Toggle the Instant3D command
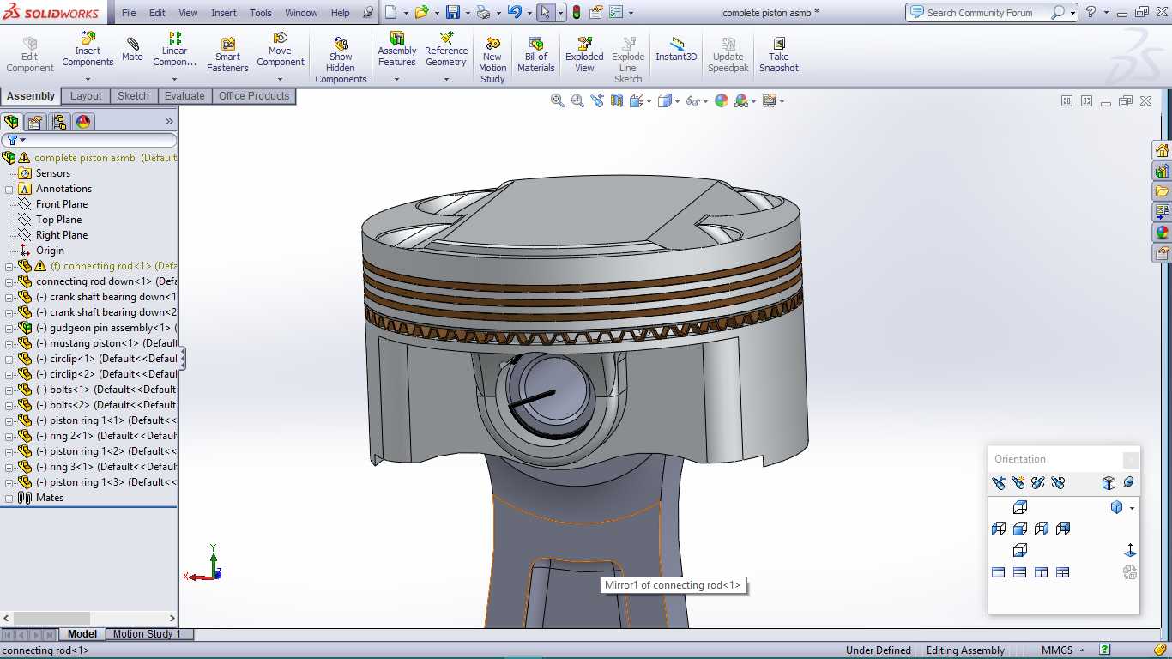Image resolution: width=1172 pixels, height=659 pixels. coord(676,50)
